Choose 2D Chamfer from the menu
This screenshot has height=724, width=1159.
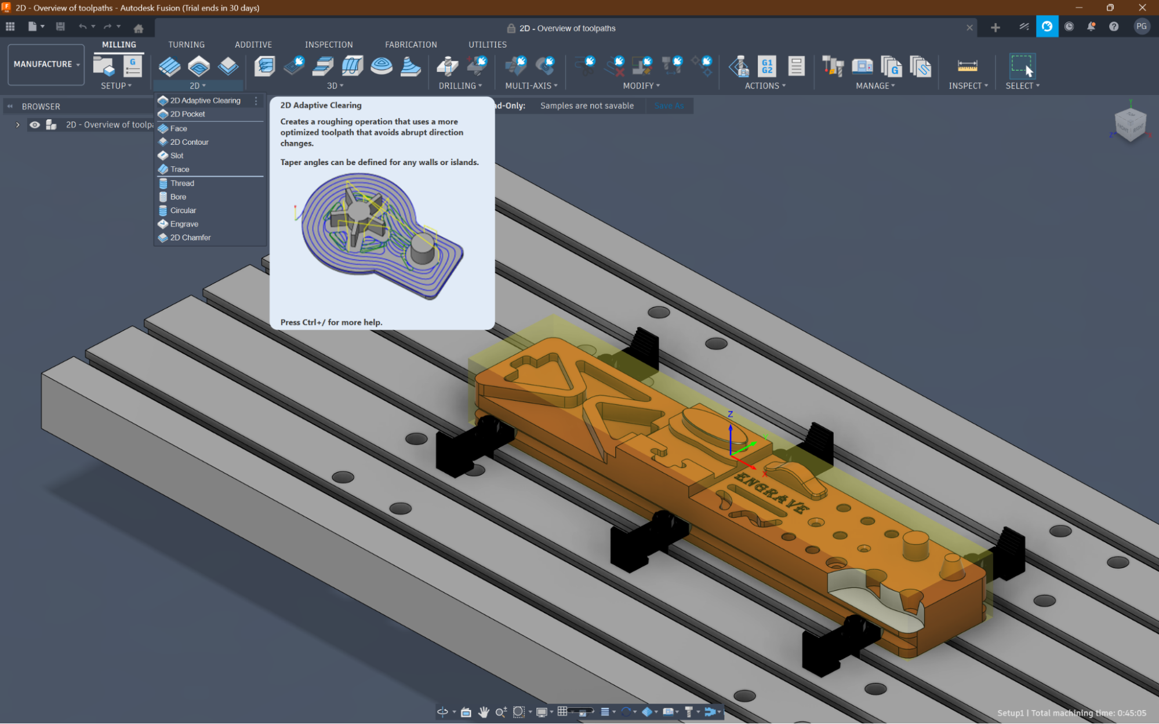point(210,237)
